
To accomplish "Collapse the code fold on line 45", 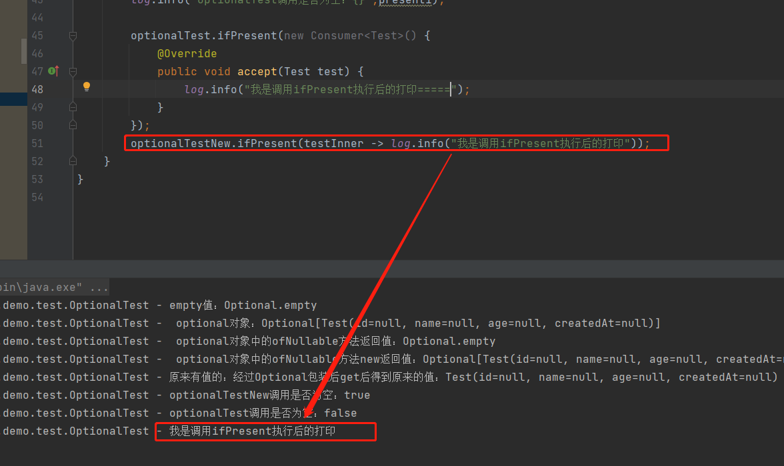I will point(73,35).
